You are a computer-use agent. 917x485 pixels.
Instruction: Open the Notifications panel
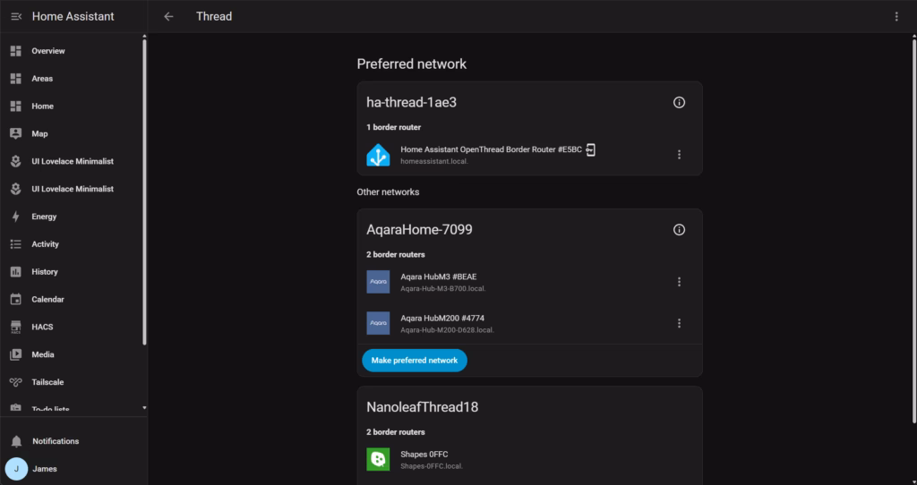pyautogui.click(x=56, y=441)
